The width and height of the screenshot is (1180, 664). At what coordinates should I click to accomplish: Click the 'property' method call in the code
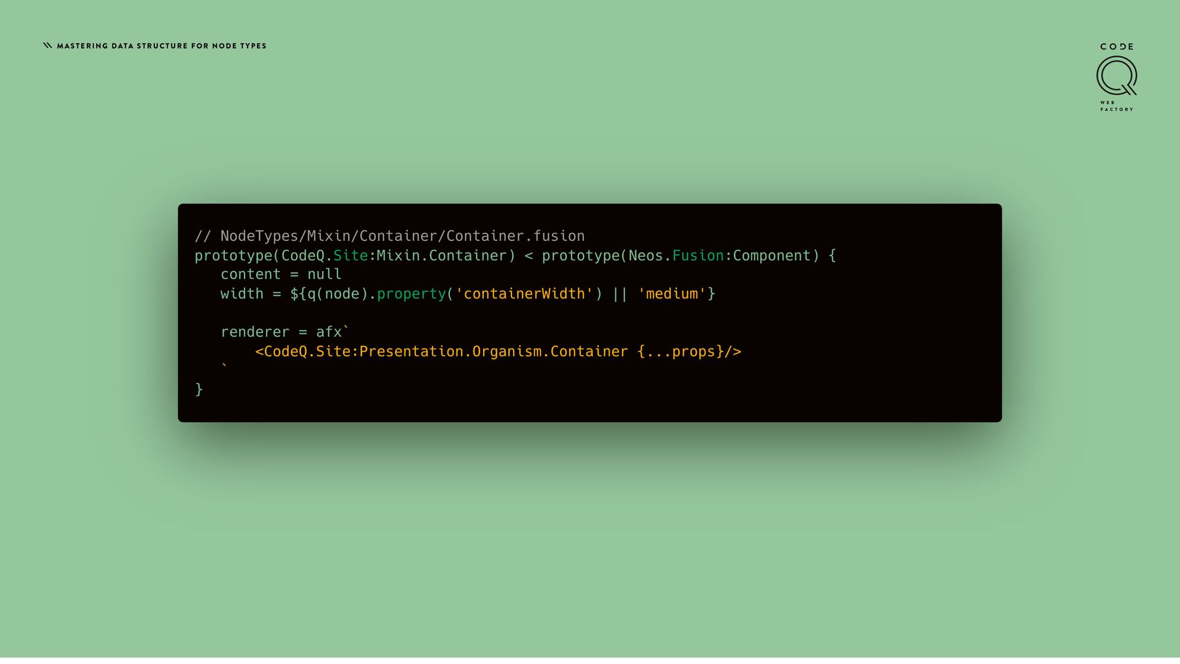411,294
